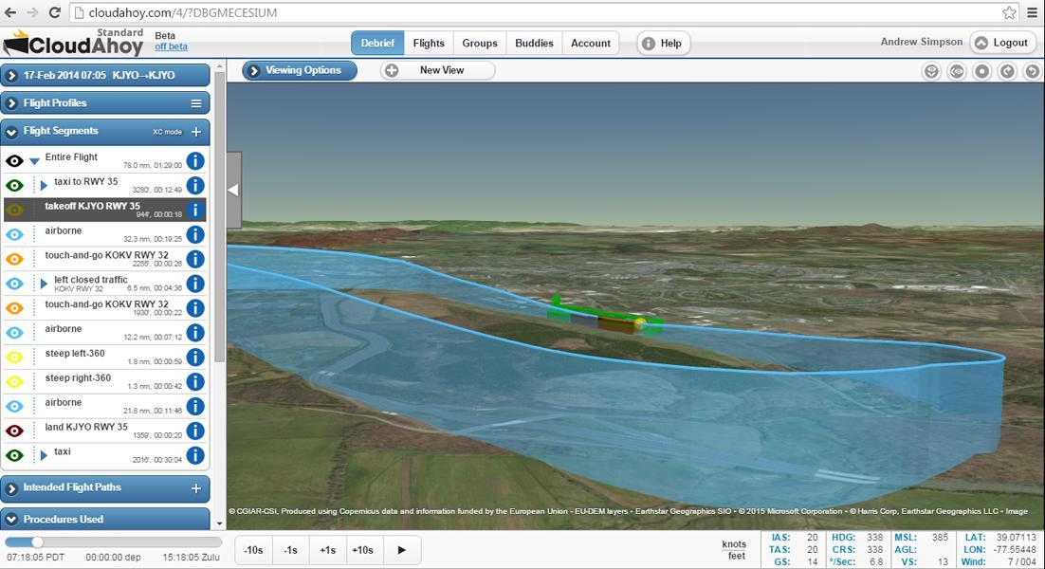Click the browser reload icon
The width and height of the screenshot is (1045, 569).
click(x=55, y=12)
